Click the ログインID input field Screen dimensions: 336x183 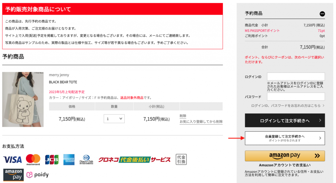pos(296,76)
